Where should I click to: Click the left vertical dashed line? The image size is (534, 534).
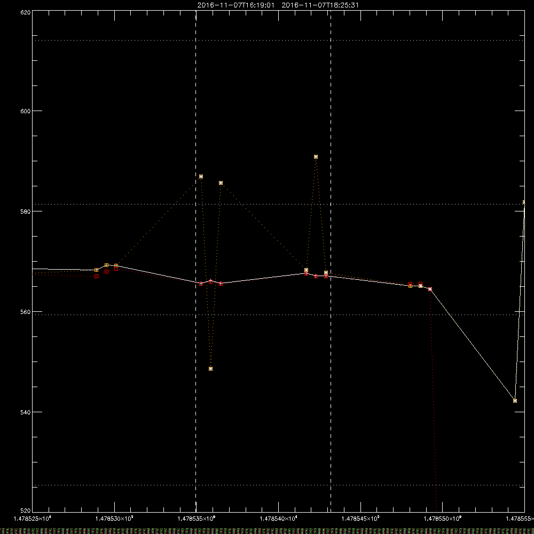196,261
